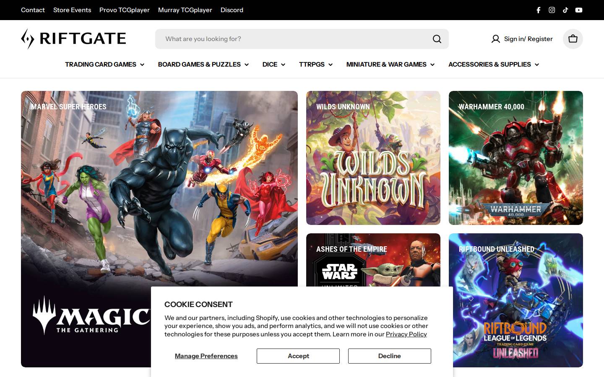The image size is (604, 377).
Task: Open the Discord link
Action: pos(232,10)
